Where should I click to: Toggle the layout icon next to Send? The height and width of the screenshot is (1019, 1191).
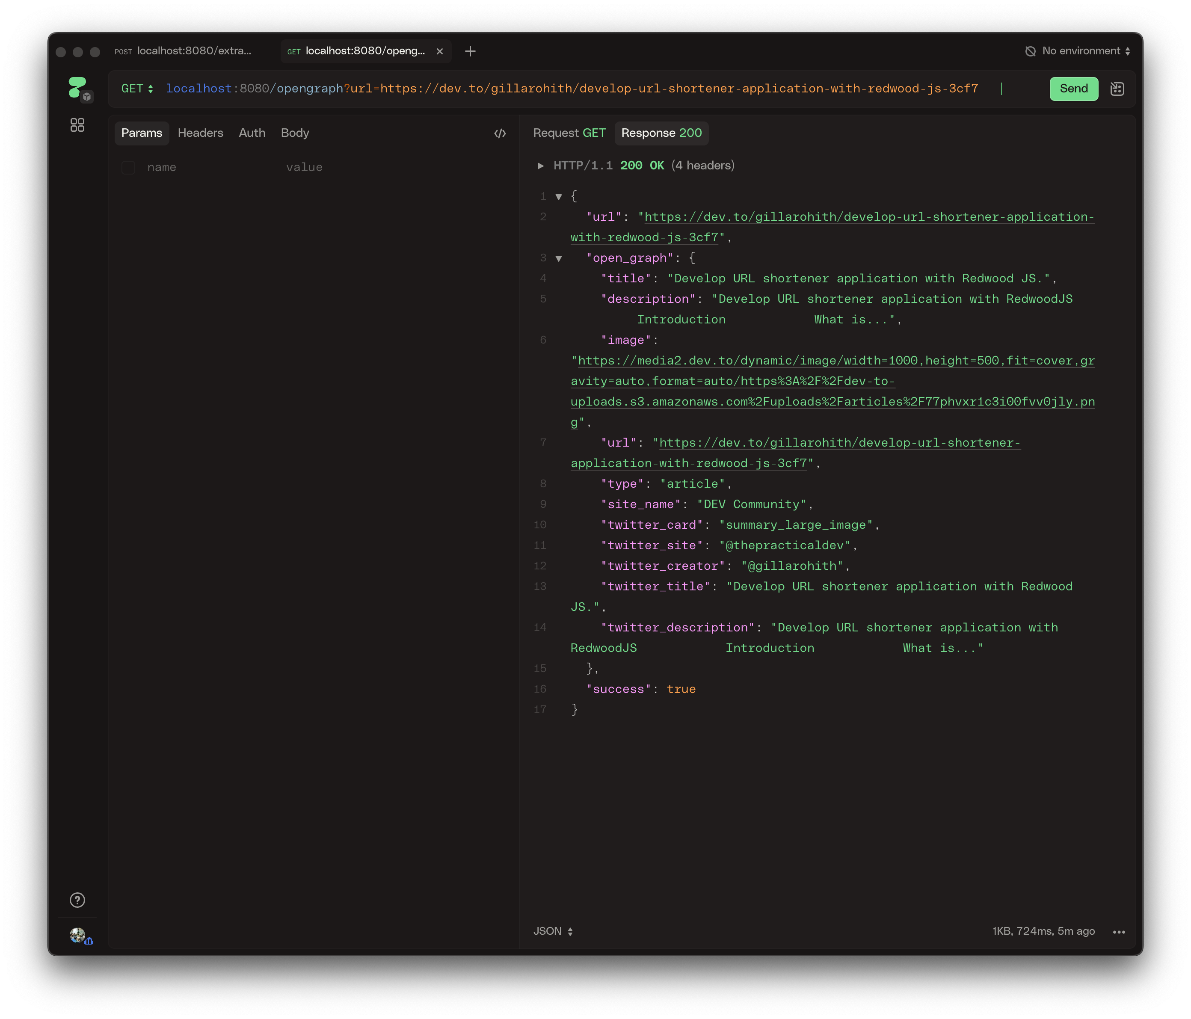click(x=1117, y=89)
